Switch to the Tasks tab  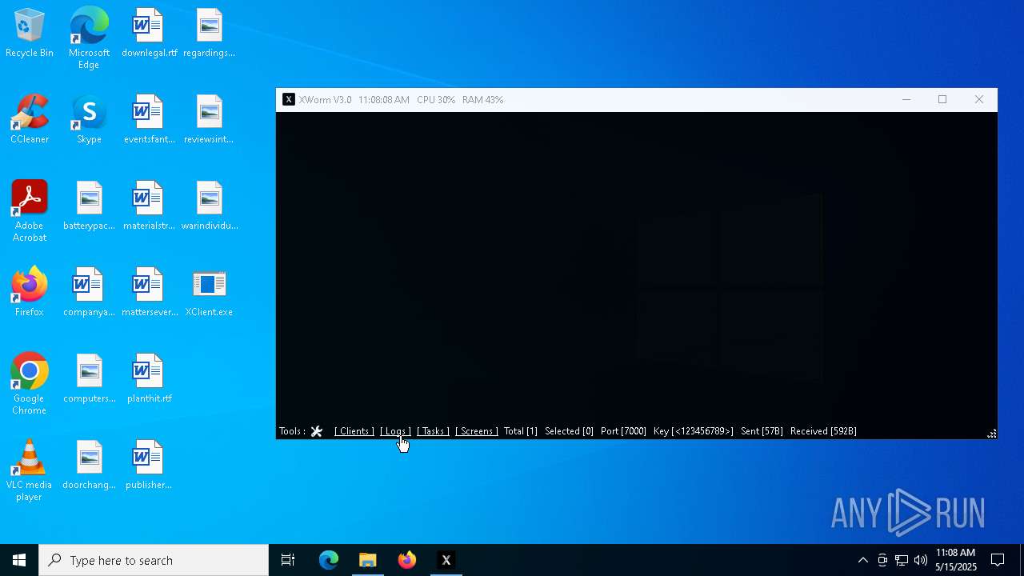(433, 431)
